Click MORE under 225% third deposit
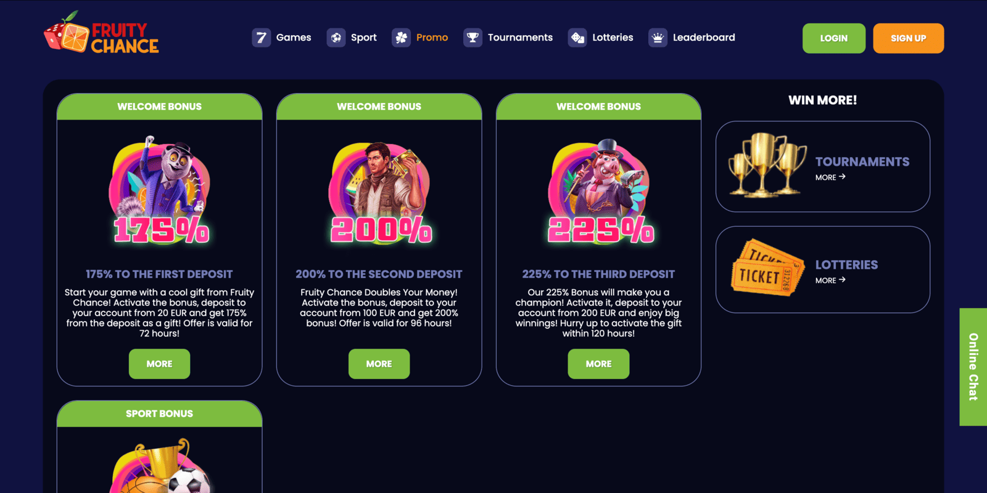The image size is (987, 493). coord(598,364)
